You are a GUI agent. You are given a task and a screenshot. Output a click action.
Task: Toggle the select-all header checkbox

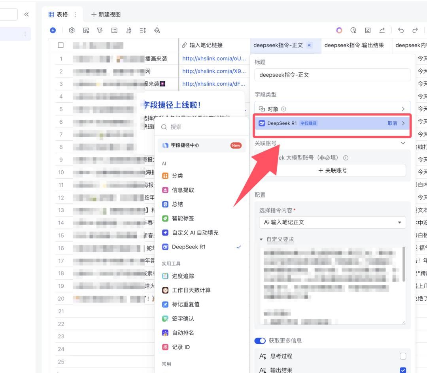click(61, 45)
